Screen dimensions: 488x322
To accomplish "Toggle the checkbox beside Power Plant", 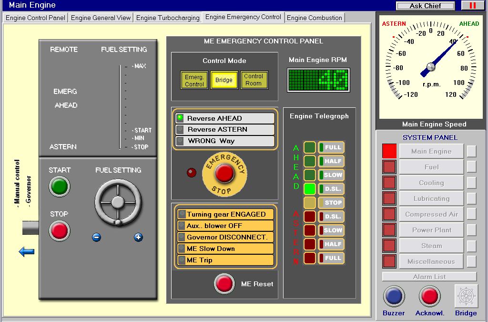I will pyautogui.click(x=471, y=230).
